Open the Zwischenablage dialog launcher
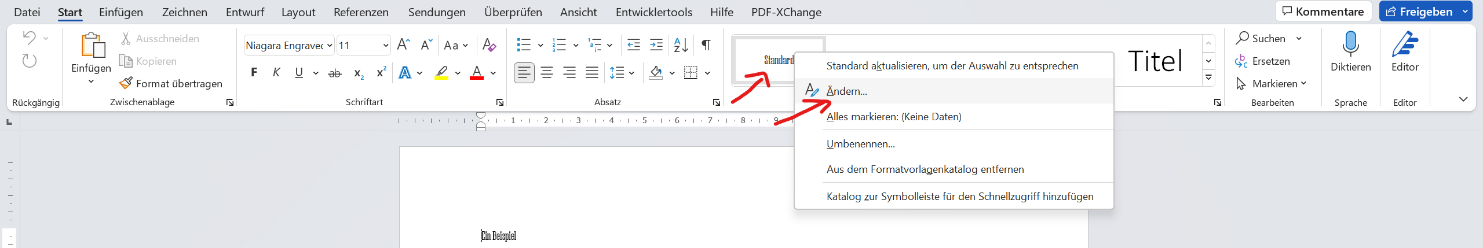 click(230, 102)
